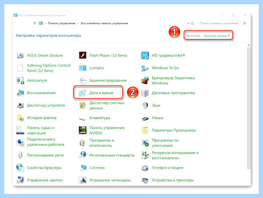The image size is (263, 198).
Task: Open the Просмотр: Крупные значки dropdown
Action: point(217,36)
